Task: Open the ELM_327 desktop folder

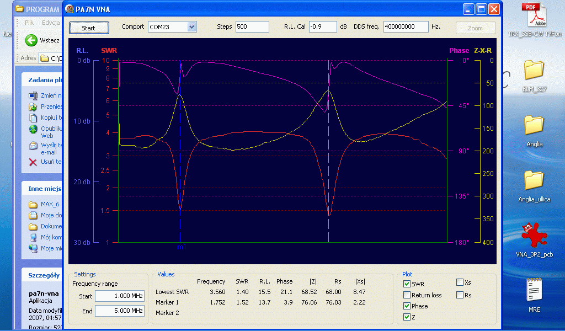Action: click(x=534, y=71)
